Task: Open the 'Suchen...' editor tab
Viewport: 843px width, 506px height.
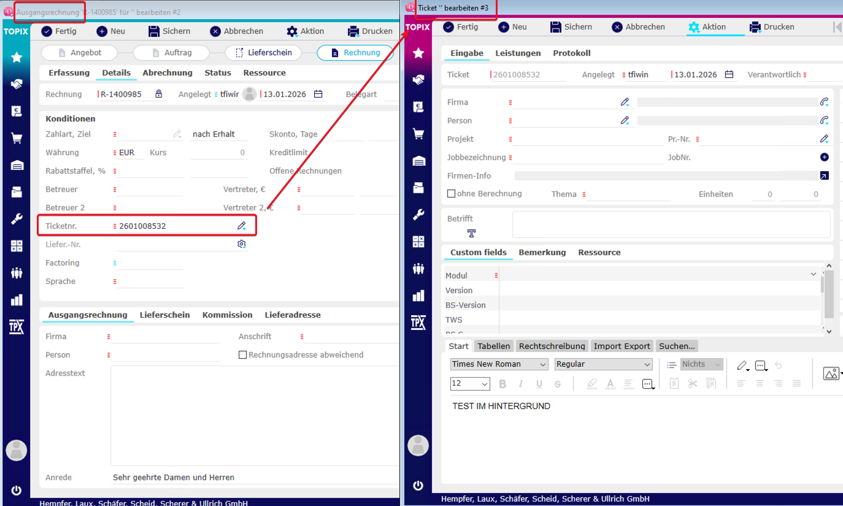Action: (x=677, y=347)
